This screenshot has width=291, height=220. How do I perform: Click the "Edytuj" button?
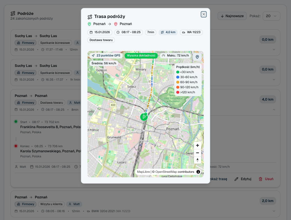coord(242,179)
